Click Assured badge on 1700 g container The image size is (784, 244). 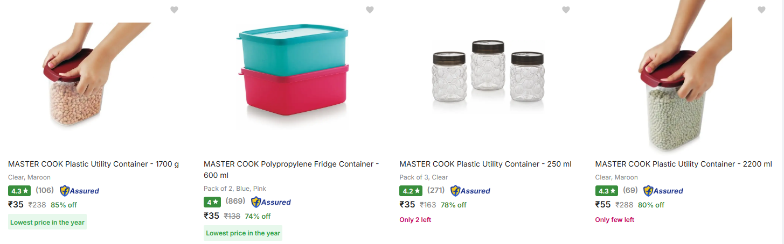(x=79, y=190)
